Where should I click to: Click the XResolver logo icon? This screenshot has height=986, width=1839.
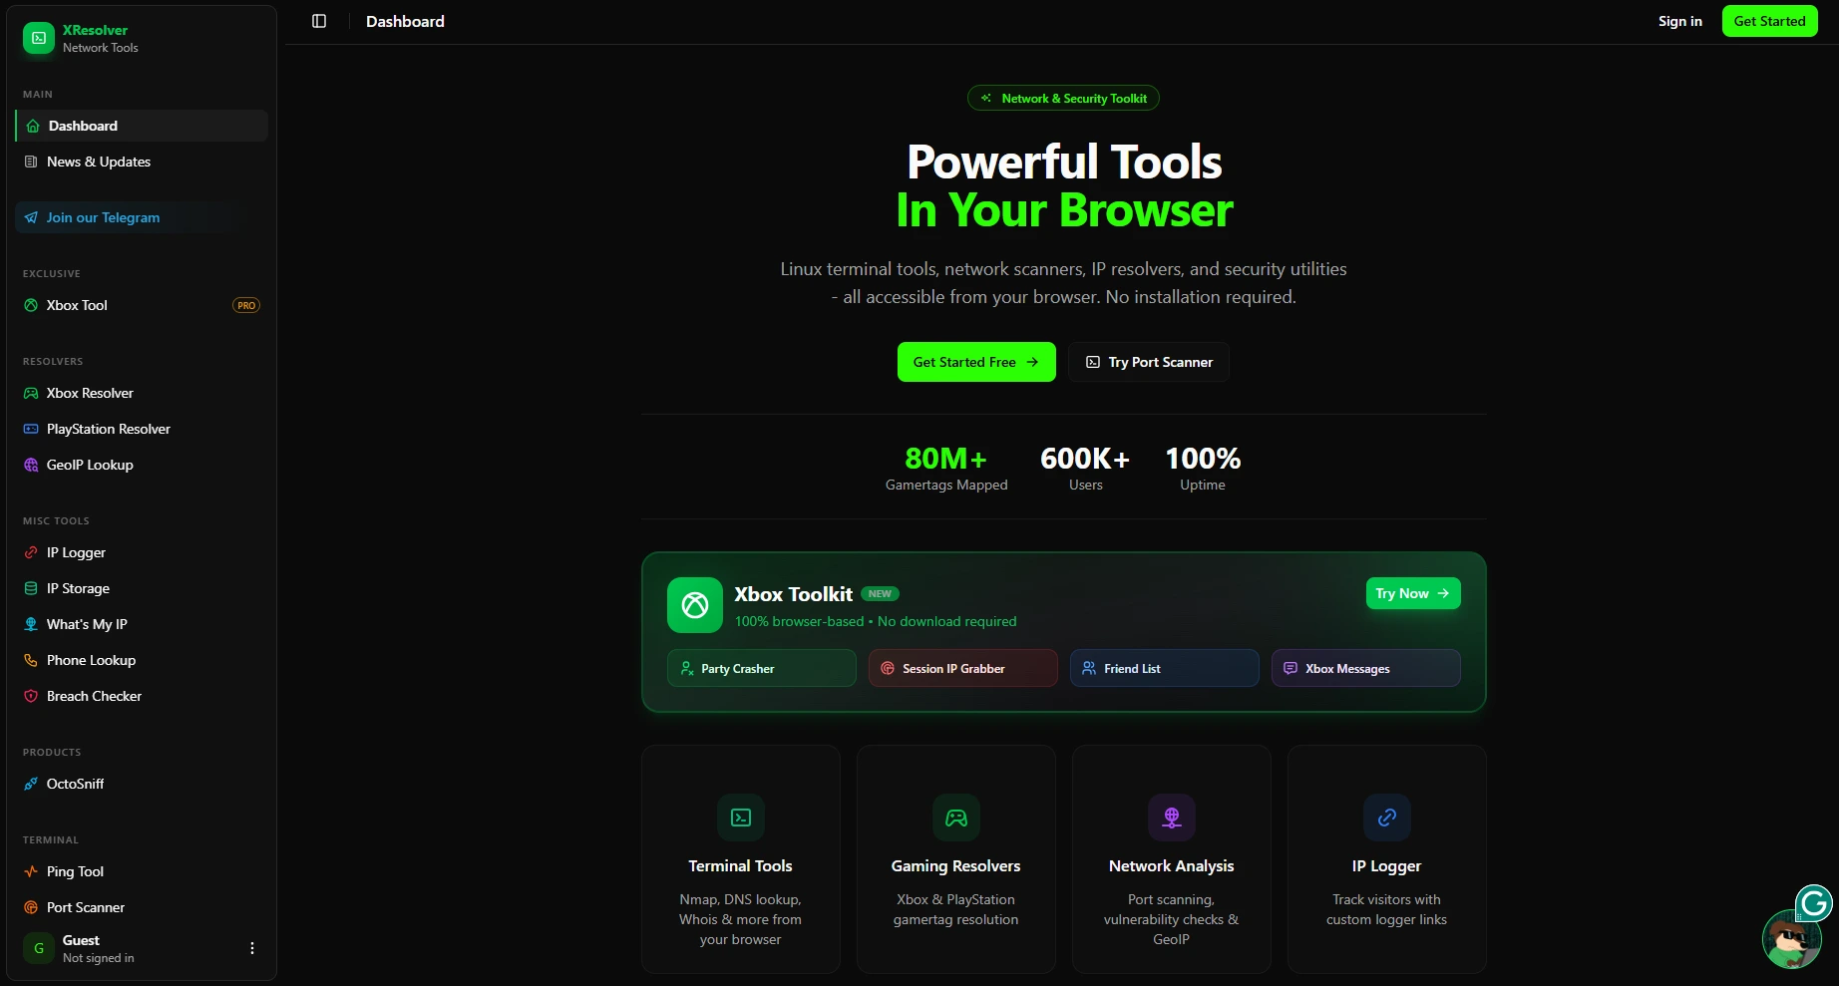pyautogui.click(x=39, y=38)
